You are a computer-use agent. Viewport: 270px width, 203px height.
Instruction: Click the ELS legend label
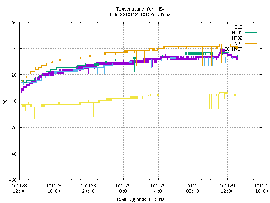238,27
